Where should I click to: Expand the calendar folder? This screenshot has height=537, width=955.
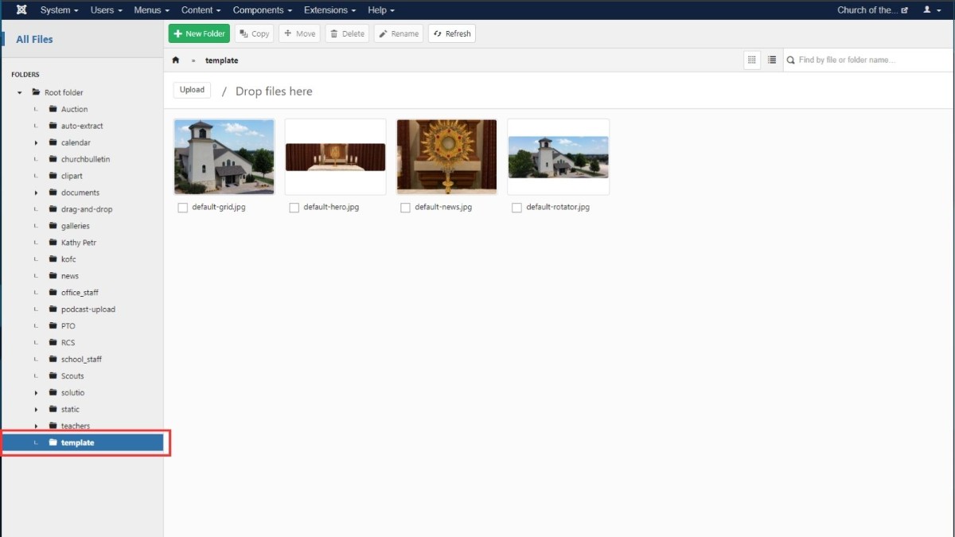pyautogui.click(x=36, y=143)
